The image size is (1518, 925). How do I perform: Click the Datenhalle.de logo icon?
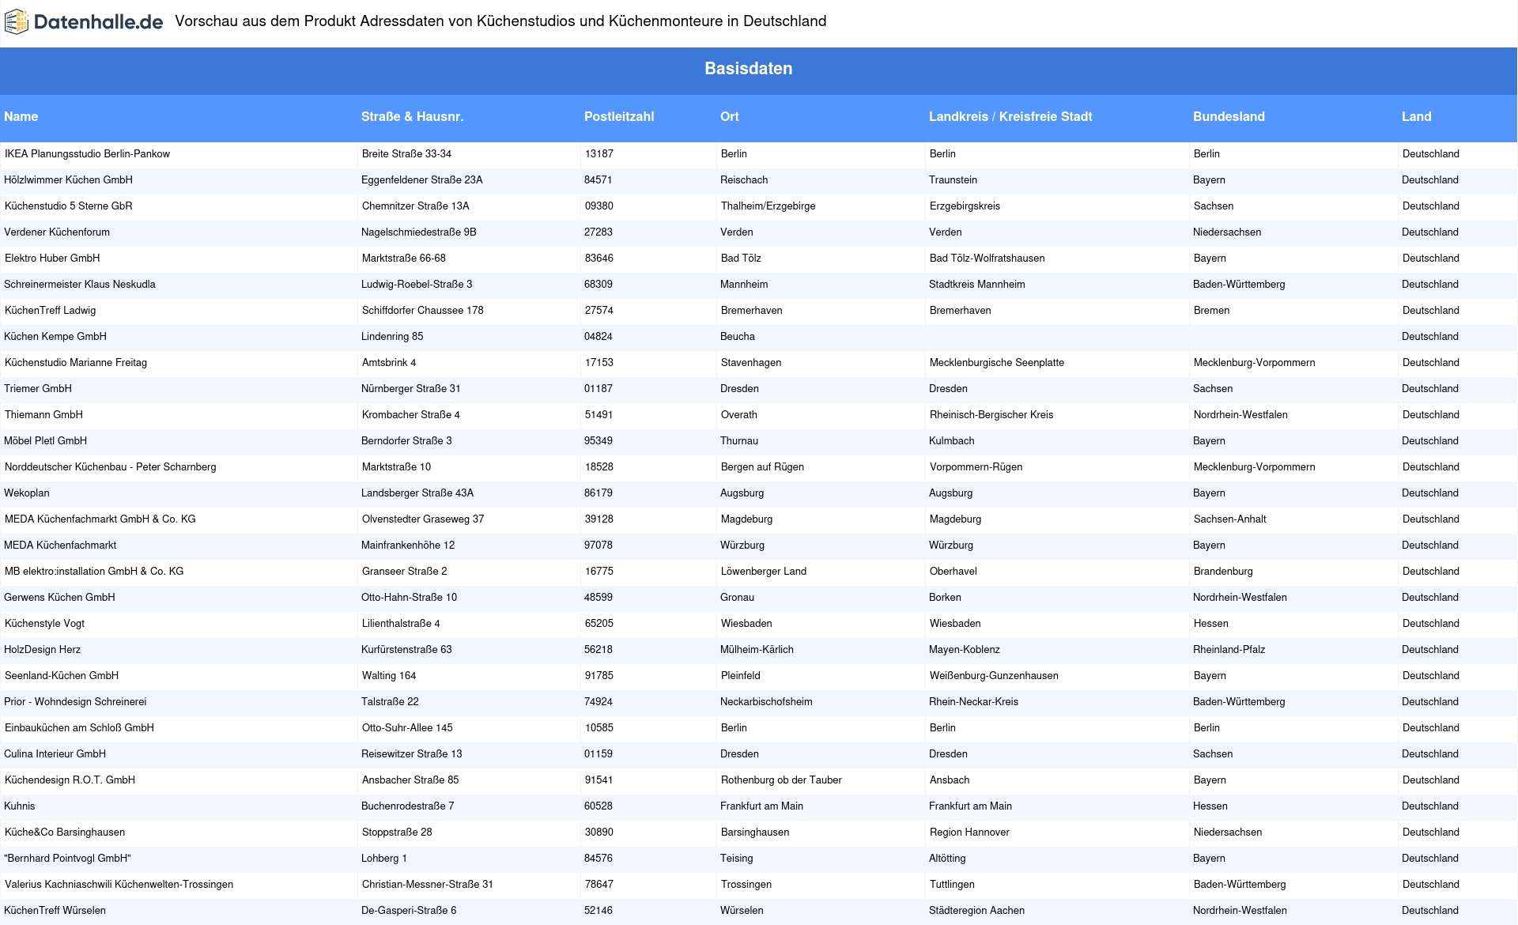tap(17, 22)
